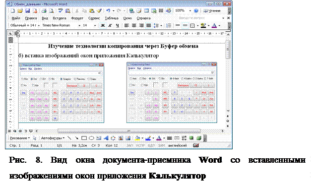Open Word Help with the blue question icon

196,11
